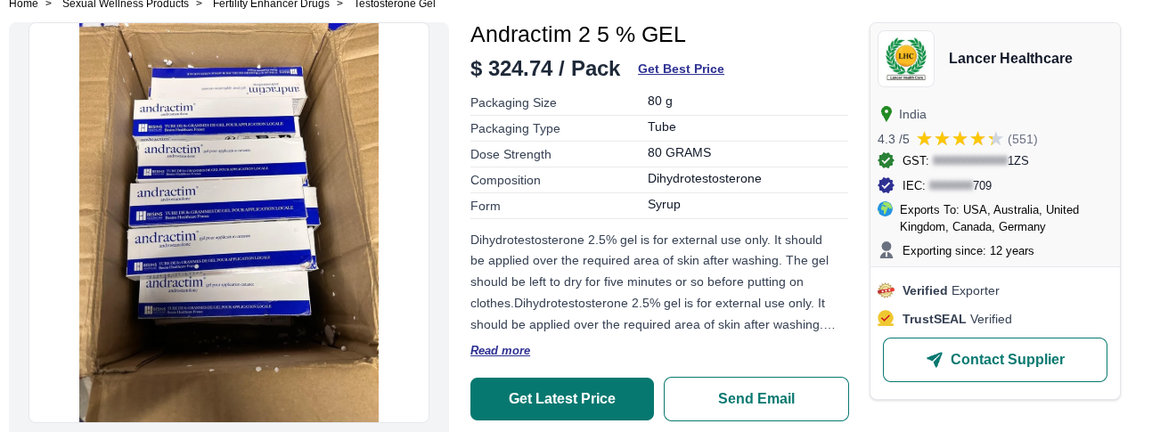Click the TrustSEAL checkmark icon

(x=886, y=318)
